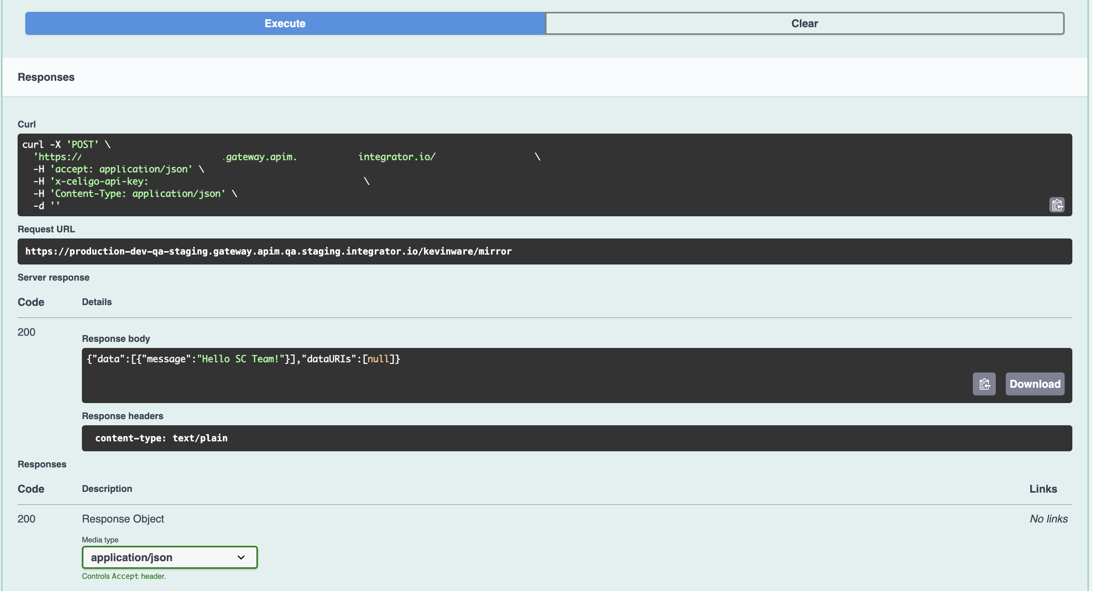Click the Server response label

click(53, 278)
